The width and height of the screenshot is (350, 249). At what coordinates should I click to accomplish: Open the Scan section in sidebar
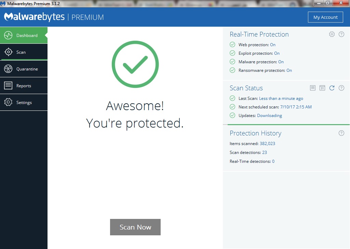click(24, 52)
